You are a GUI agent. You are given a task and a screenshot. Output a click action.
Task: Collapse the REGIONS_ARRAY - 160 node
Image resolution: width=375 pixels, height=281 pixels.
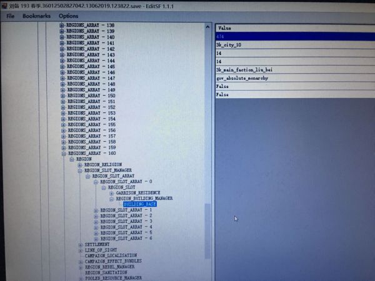(x=62, y=153)
